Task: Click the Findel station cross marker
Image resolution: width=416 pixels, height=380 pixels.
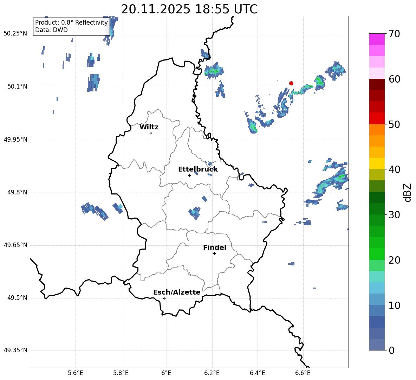Action: click(x=214, y=253)
